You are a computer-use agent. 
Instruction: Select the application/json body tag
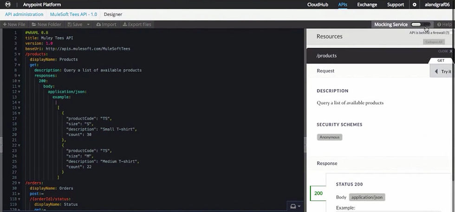[367, 197]
